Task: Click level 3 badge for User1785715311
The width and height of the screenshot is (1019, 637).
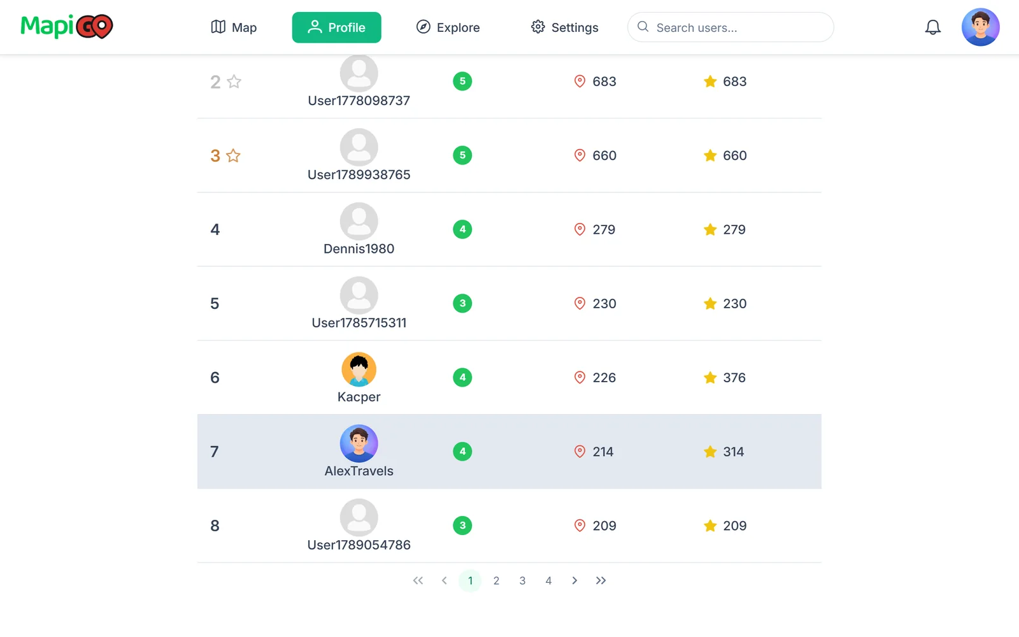Action: pos(462,303)
